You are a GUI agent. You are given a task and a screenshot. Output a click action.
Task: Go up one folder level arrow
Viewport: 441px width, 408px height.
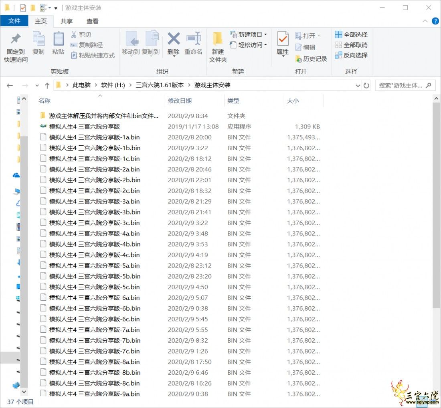(x=47, y=85)
